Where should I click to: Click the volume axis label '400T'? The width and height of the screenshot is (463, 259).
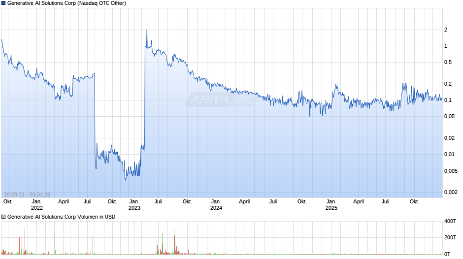click(450, 221)
